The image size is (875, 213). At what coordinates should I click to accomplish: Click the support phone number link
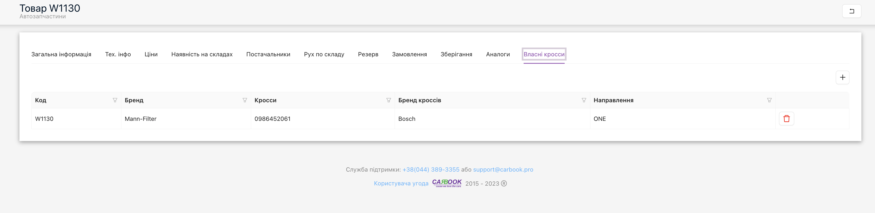click(430, 169)
